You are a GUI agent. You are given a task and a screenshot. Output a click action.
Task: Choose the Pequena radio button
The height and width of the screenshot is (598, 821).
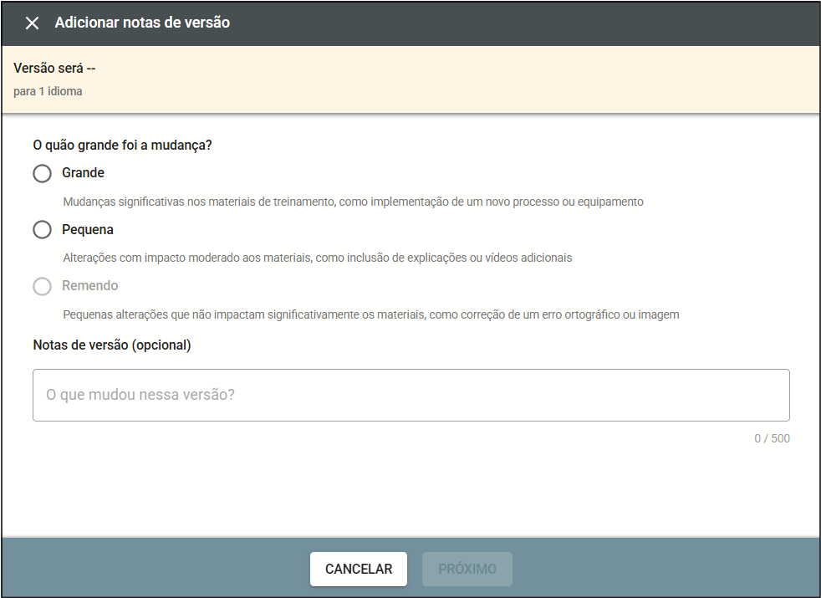tap(42, 230)
